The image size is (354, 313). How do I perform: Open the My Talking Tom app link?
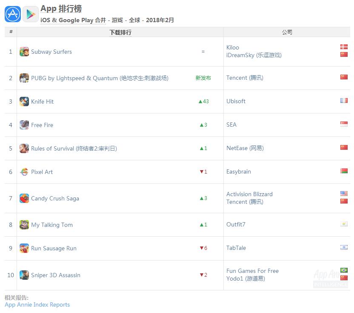coord(52,225)
